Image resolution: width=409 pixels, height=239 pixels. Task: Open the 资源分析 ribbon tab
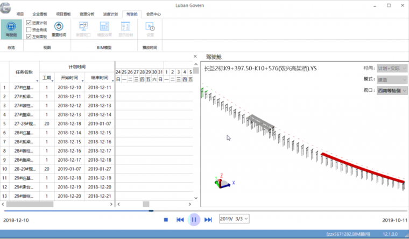pyautogui.click(x=86, y=14)
